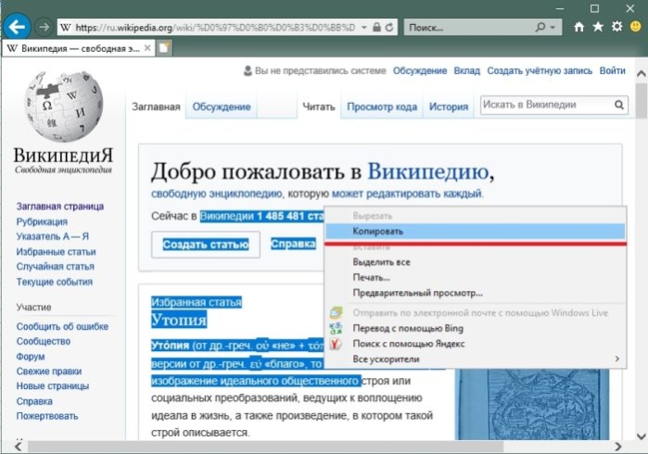Open the browser home page icon
The width and height of the screenshot is (648, 454).
[579, 27]
